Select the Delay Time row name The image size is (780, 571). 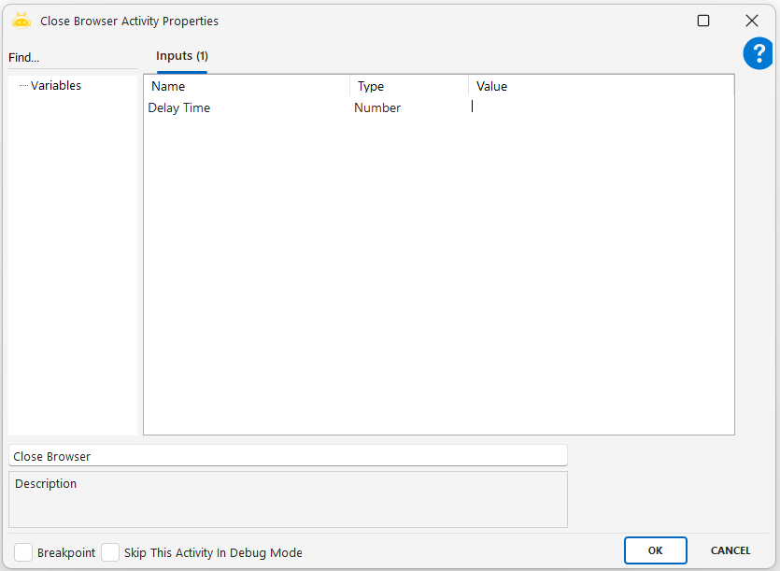179,107
